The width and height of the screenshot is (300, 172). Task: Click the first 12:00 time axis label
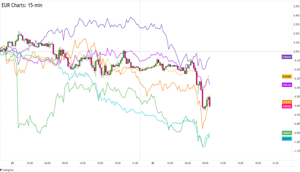pyautogui.click(x=83, y=163)
